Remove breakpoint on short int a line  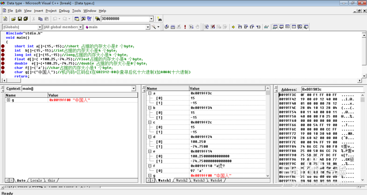[x=3, y=46]
